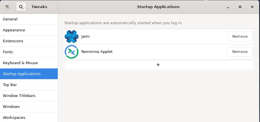The width and height of the screenshot is (260, 122).
Task: Select the Remmina Applet row label
Action: pyautogui.click(x=97, y=52)
